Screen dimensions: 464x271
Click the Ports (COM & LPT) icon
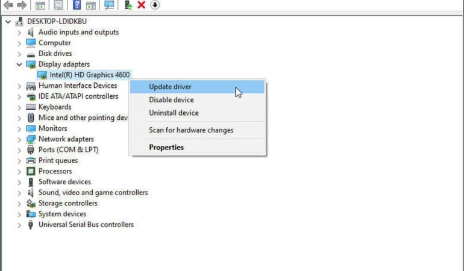click(x=31, y=150)
